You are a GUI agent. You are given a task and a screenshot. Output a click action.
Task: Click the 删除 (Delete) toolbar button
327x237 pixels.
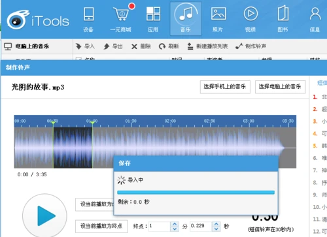(141, 46)
